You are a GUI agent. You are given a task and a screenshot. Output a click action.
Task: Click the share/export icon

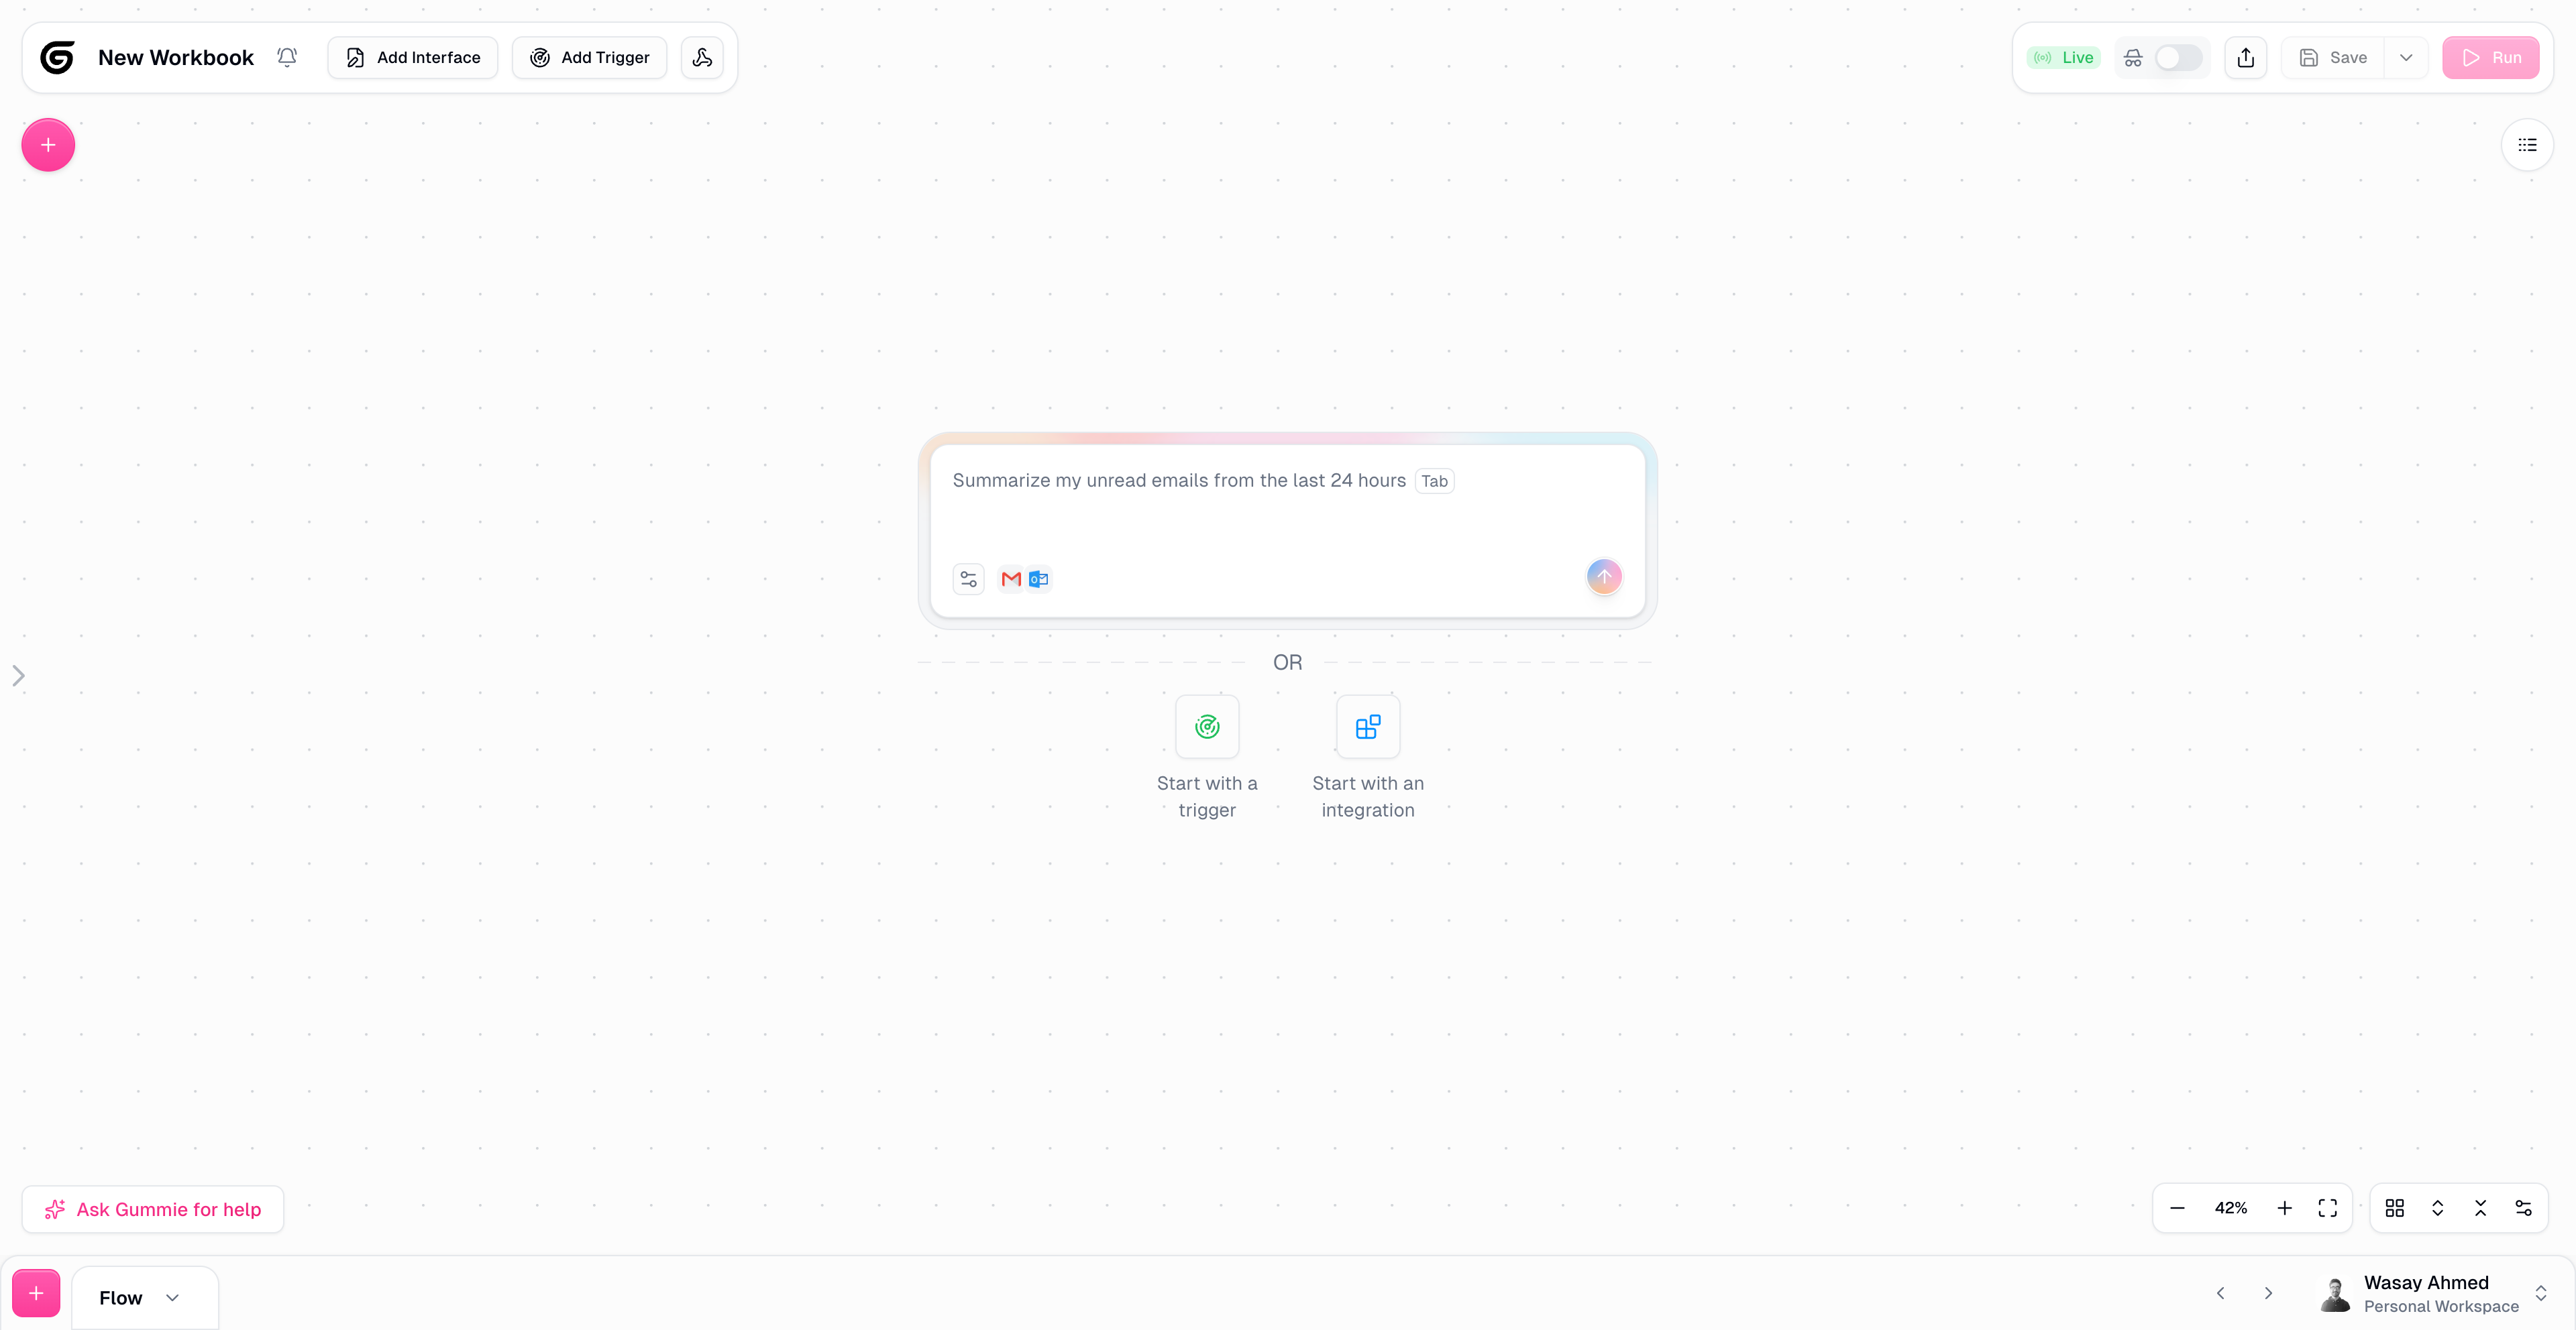(x=2245, y=57)
